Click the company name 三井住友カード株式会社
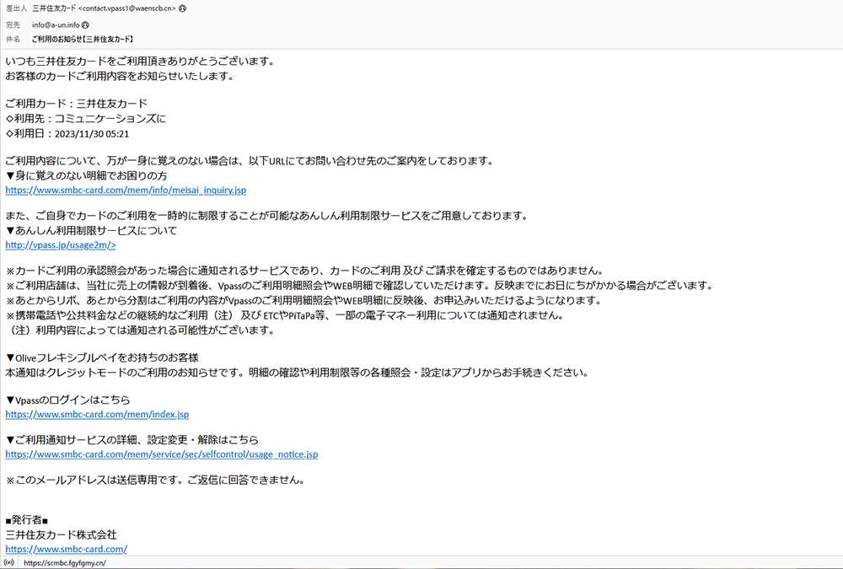Viewport: 843px width, 569px height. tap(61, 534)
